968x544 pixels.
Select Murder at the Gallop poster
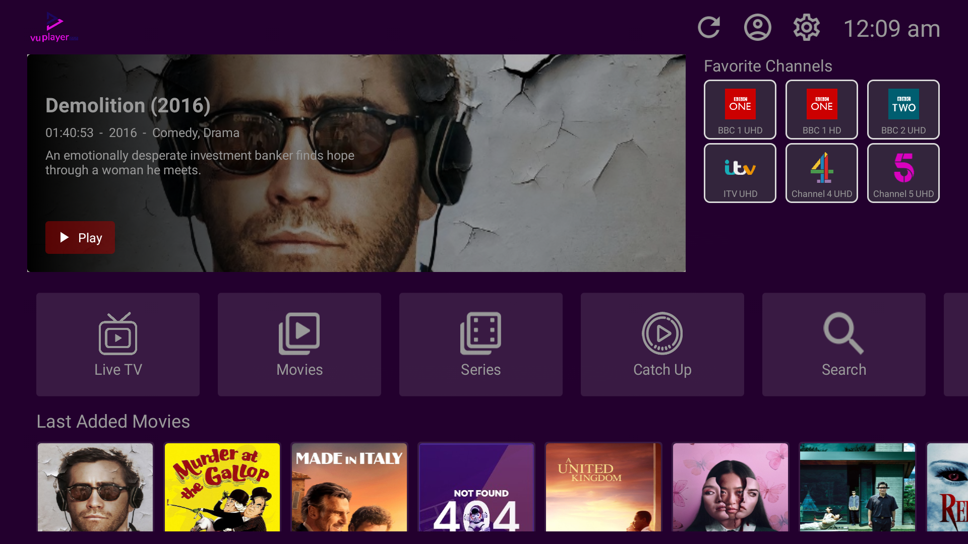[x=222, y=487]
